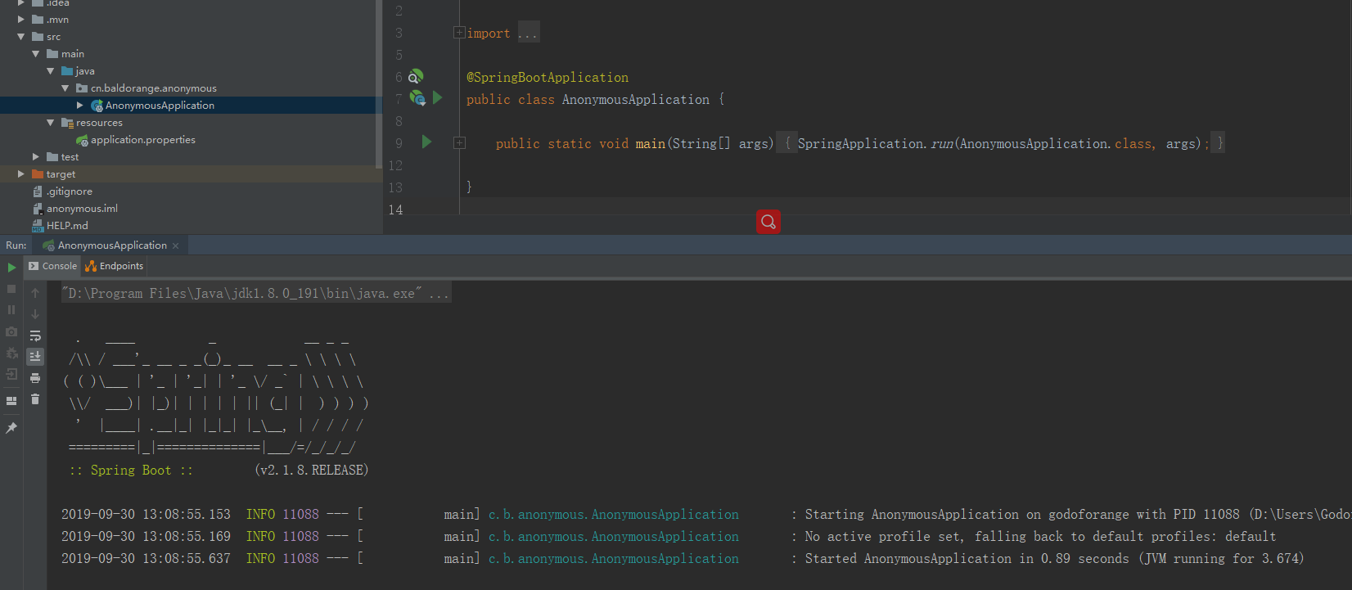Click the exit icon in the Run toolbar
Viewport: 1352px width, 590px height.
click(11, 374)
